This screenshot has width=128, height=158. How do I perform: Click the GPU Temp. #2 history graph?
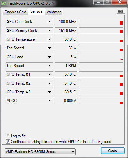[x=101, y=83]
